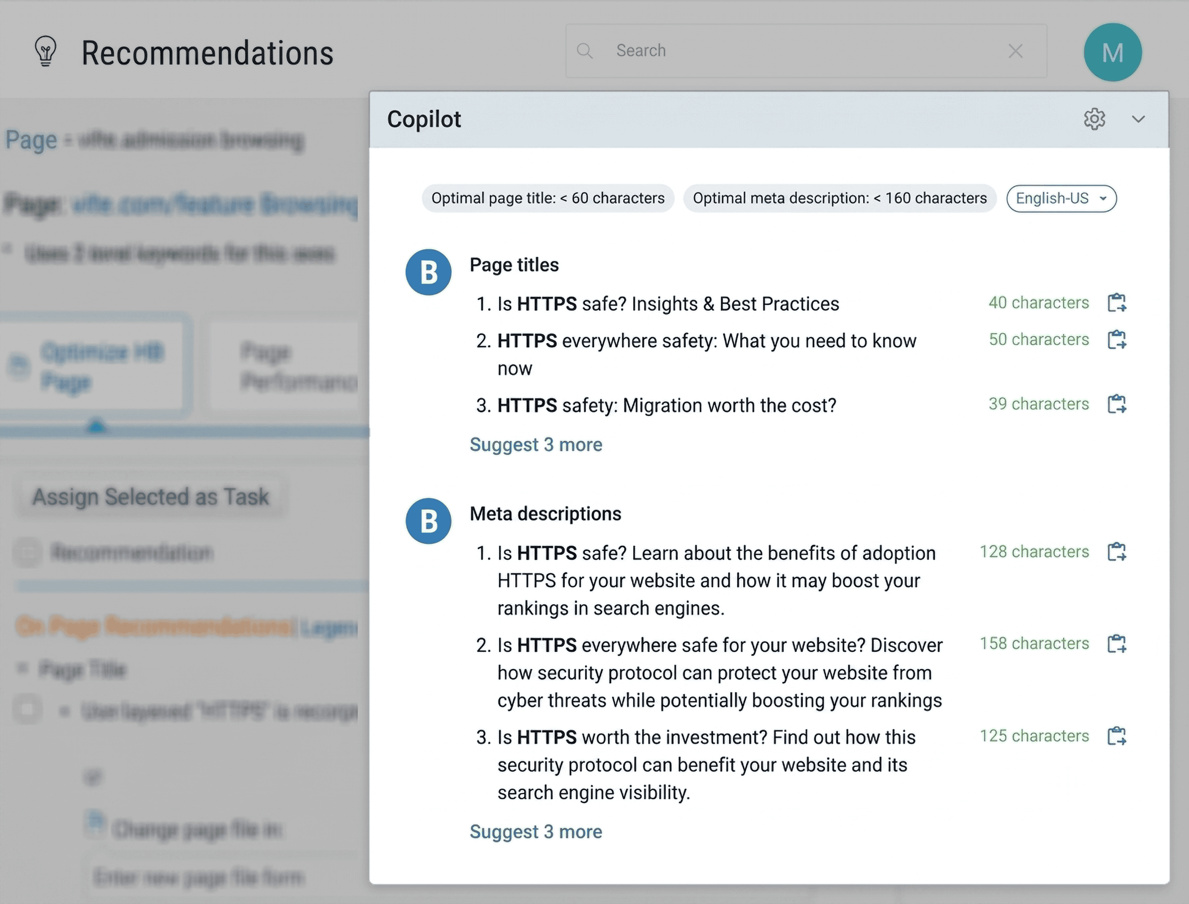
Task: Click Assign Selected as Task button
Action: (151, 497)
